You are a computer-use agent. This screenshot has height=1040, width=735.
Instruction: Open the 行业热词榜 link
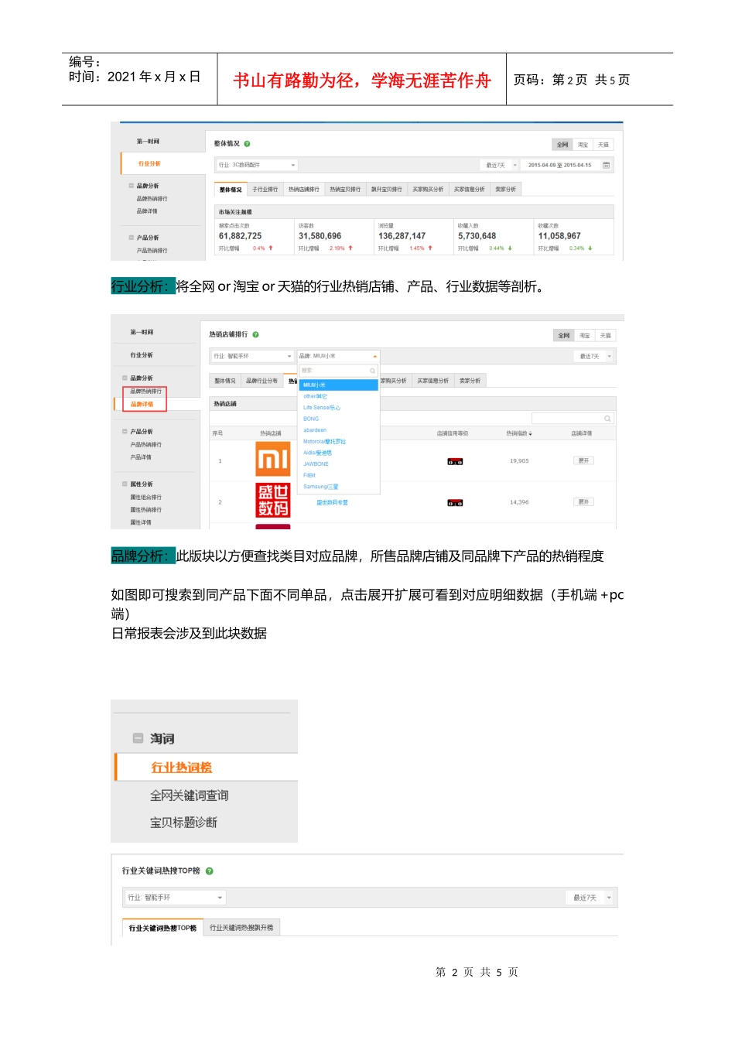coord(181,768)
